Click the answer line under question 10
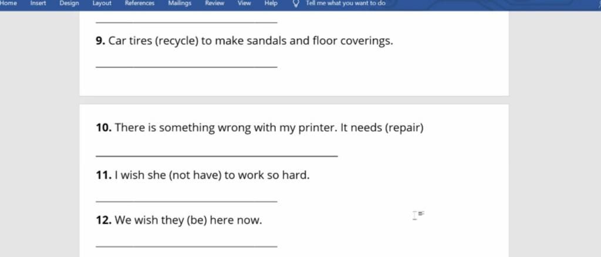Viewport: 601px width, 257px height. [x=217, y=156]
